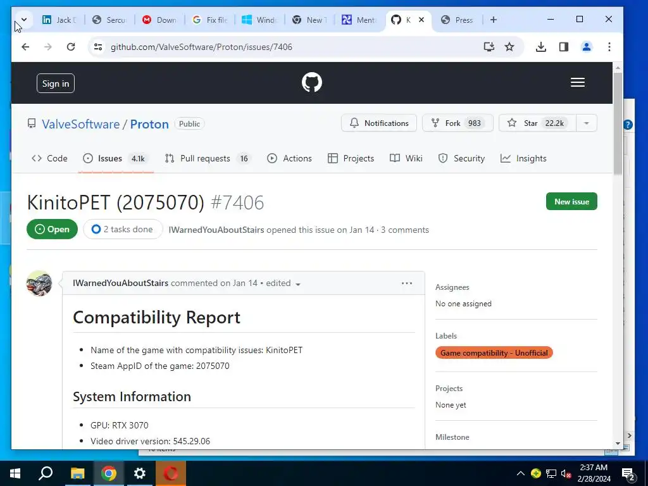The width and height of the screenshot is (648, 486).
Task: Open Settings gear from taskbar
Action: point(140,473)
